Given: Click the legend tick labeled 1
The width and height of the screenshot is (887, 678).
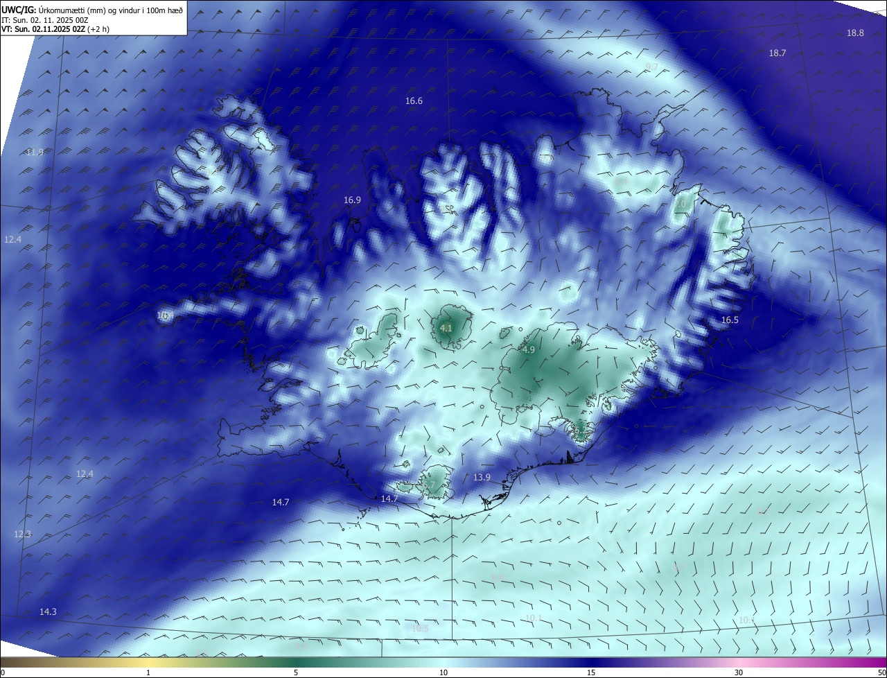Looking at the screenshot, I should pyautogui.click(x=148, y=672).
